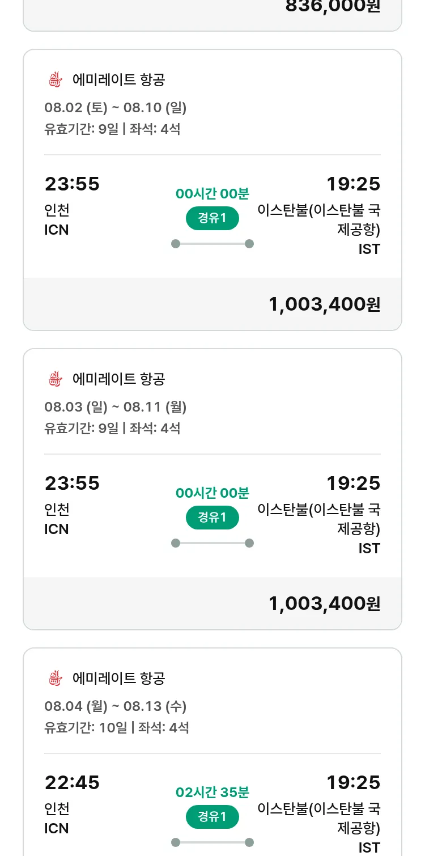
Task: Click the 02시간 35분 duration label
Action: tap(212, 792)
